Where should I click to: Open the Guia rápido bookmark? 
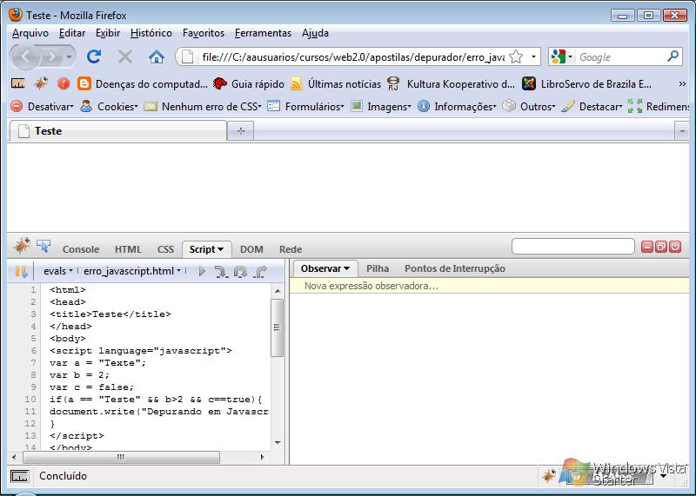(249, 83)
